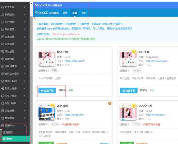Expand 微信小程序 using its chevron

coord(24,81)
